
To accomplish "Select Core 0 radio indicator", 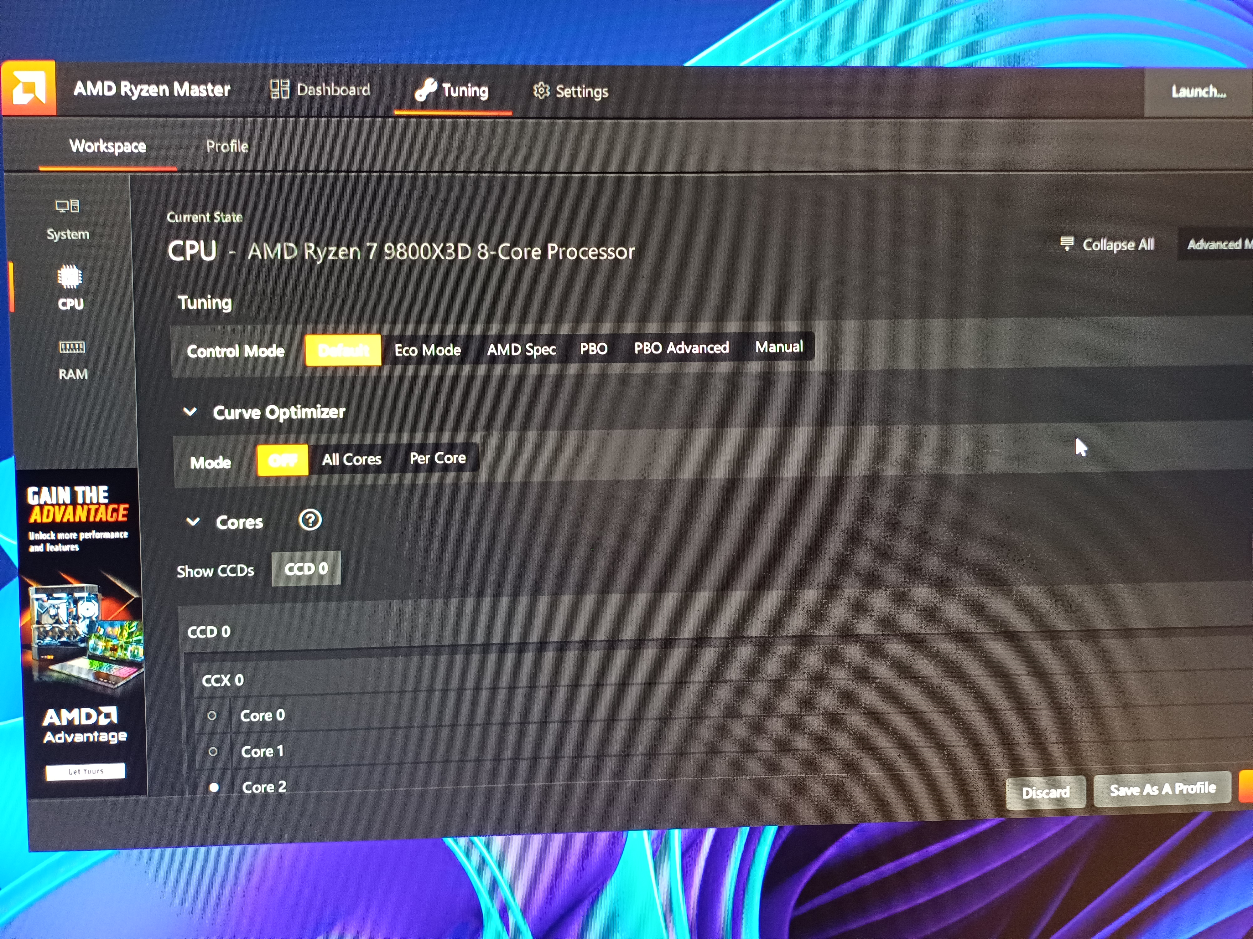I will (x=212, y=716).
